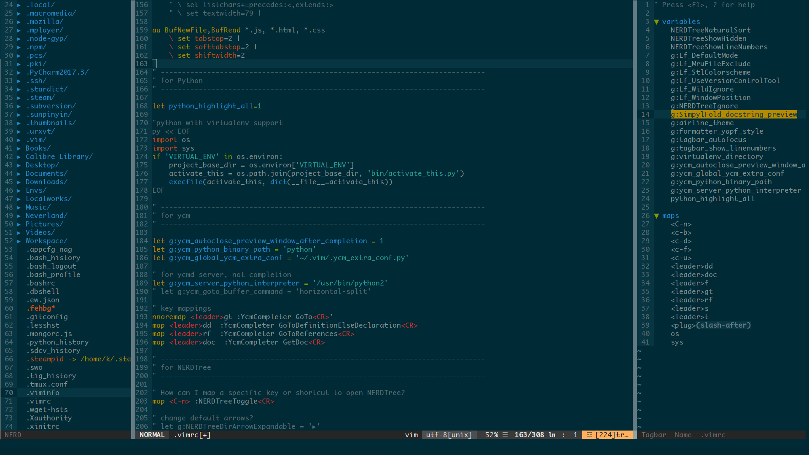The width and height of the screenshot is (809, 455).
Task: Jump to python_highlight_all tag
Action: click(x=712, y=199)
